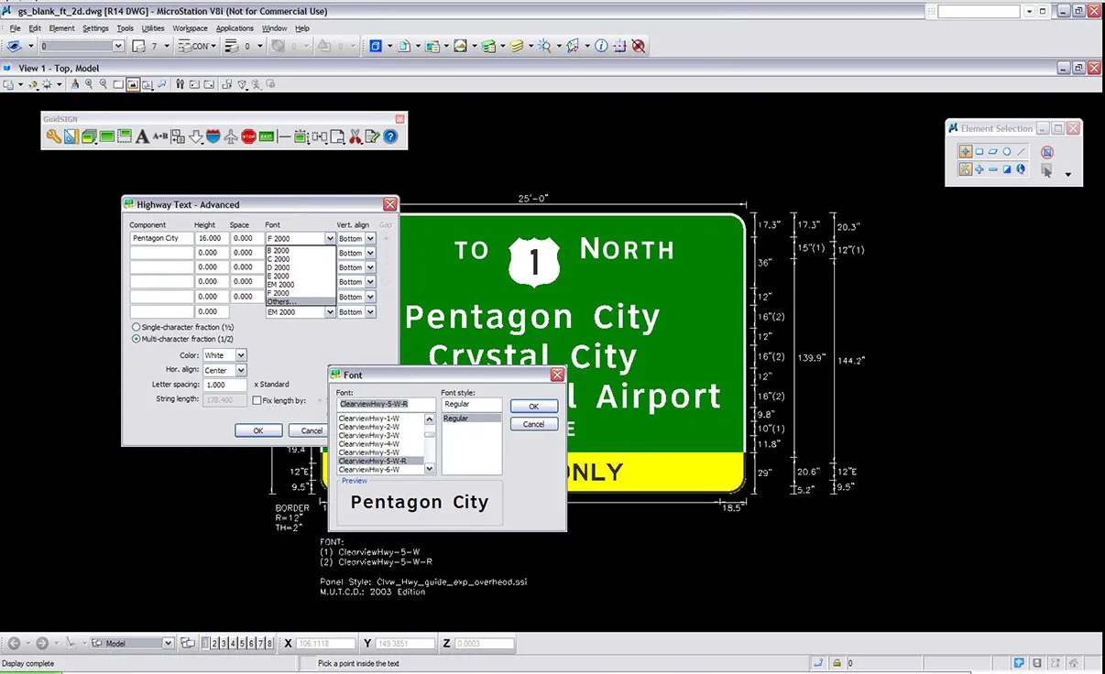This screenshot has width=1105, height=674.
Task: Click the airplane symbol icon
Action: point(230,136)
